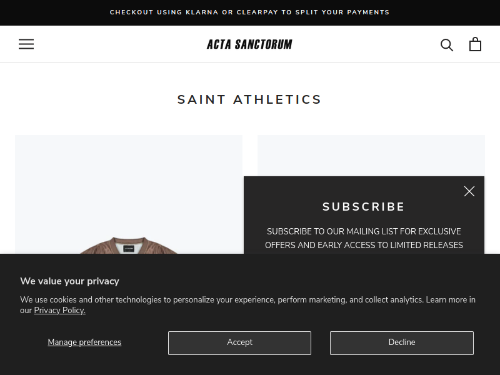
Task: Close the Subscribe popup
Action: click(469, 191)
